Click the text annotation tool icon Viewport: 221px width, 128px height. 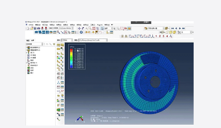pos(65,32)
